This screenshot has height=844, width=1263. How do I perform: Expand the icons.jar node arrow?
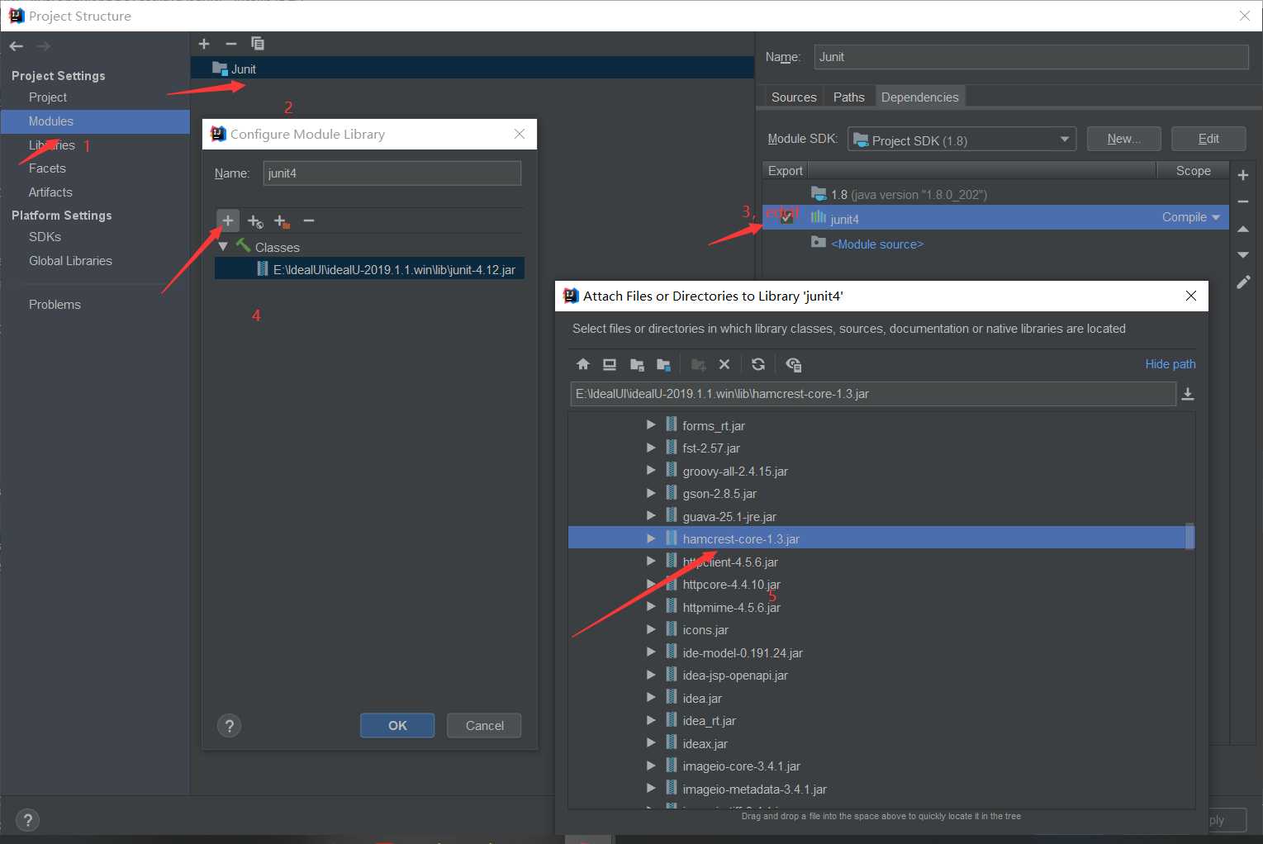pos(651,629)
